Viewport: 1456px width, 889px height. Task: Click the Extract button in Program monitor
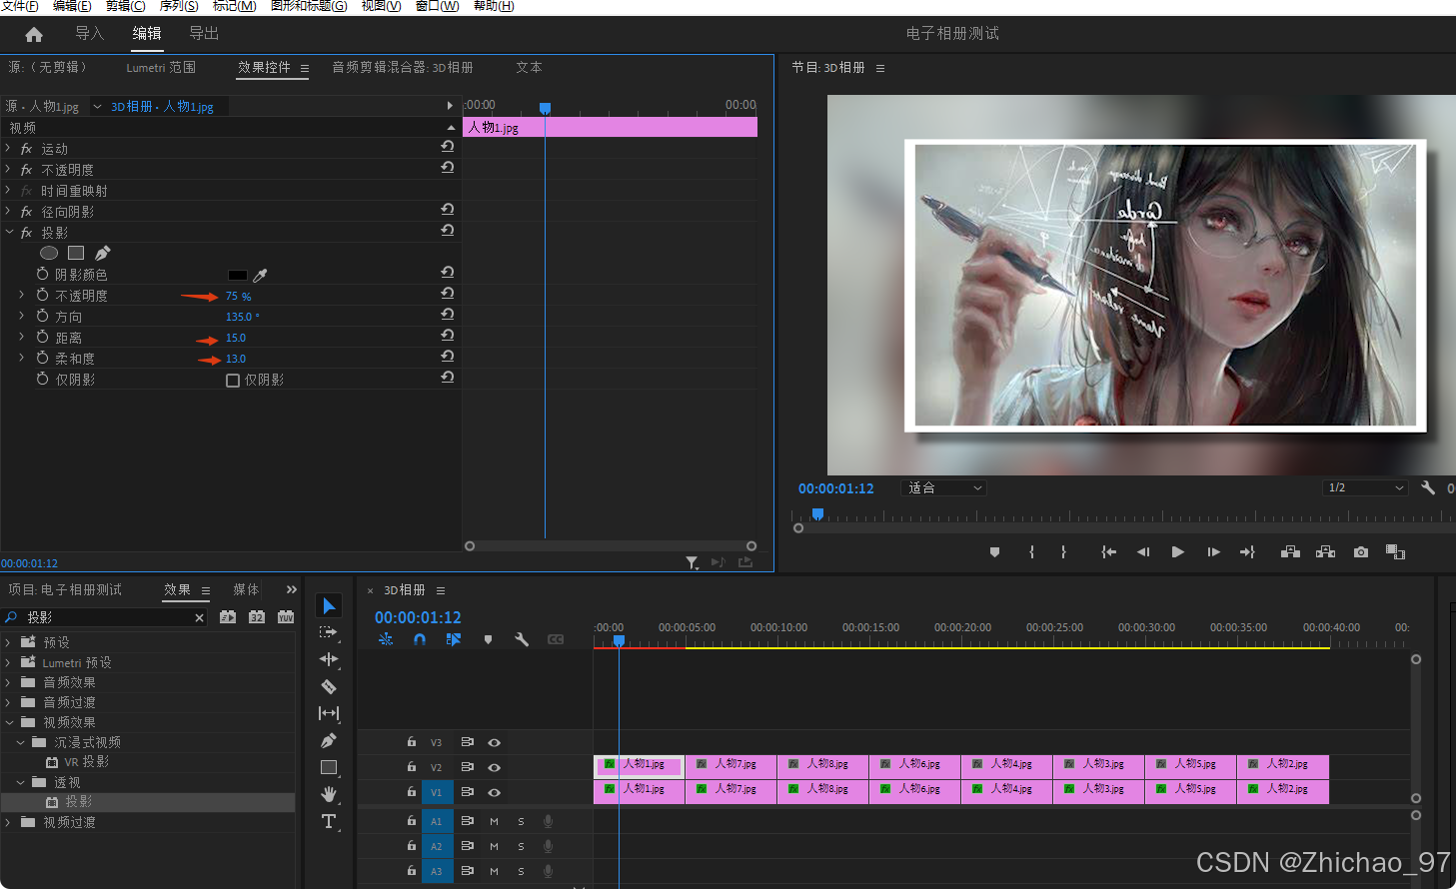1326,552
